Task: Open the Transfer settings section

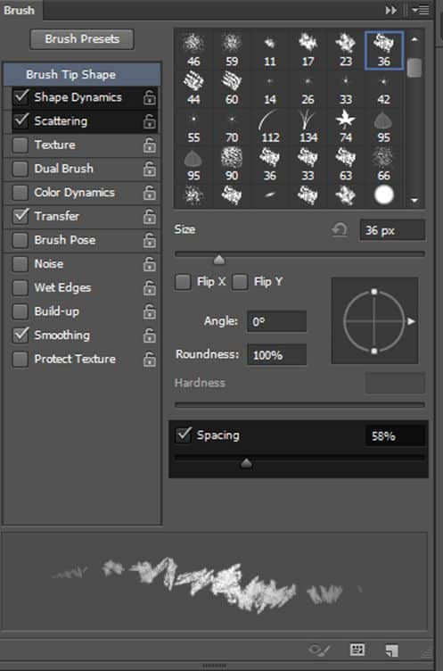Action: pos(57,216)
